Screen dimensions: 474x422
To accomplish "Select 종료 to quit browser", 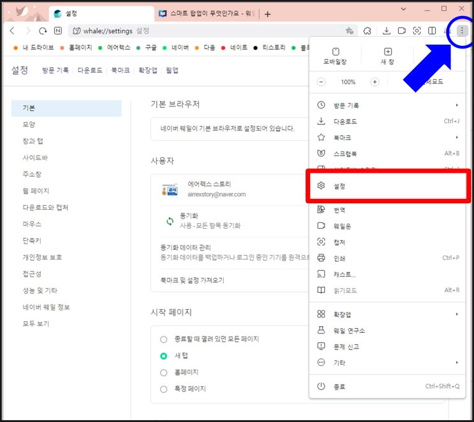I will (387, 386).
